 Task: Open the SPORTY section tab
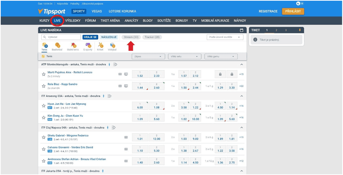pos(79,11)
